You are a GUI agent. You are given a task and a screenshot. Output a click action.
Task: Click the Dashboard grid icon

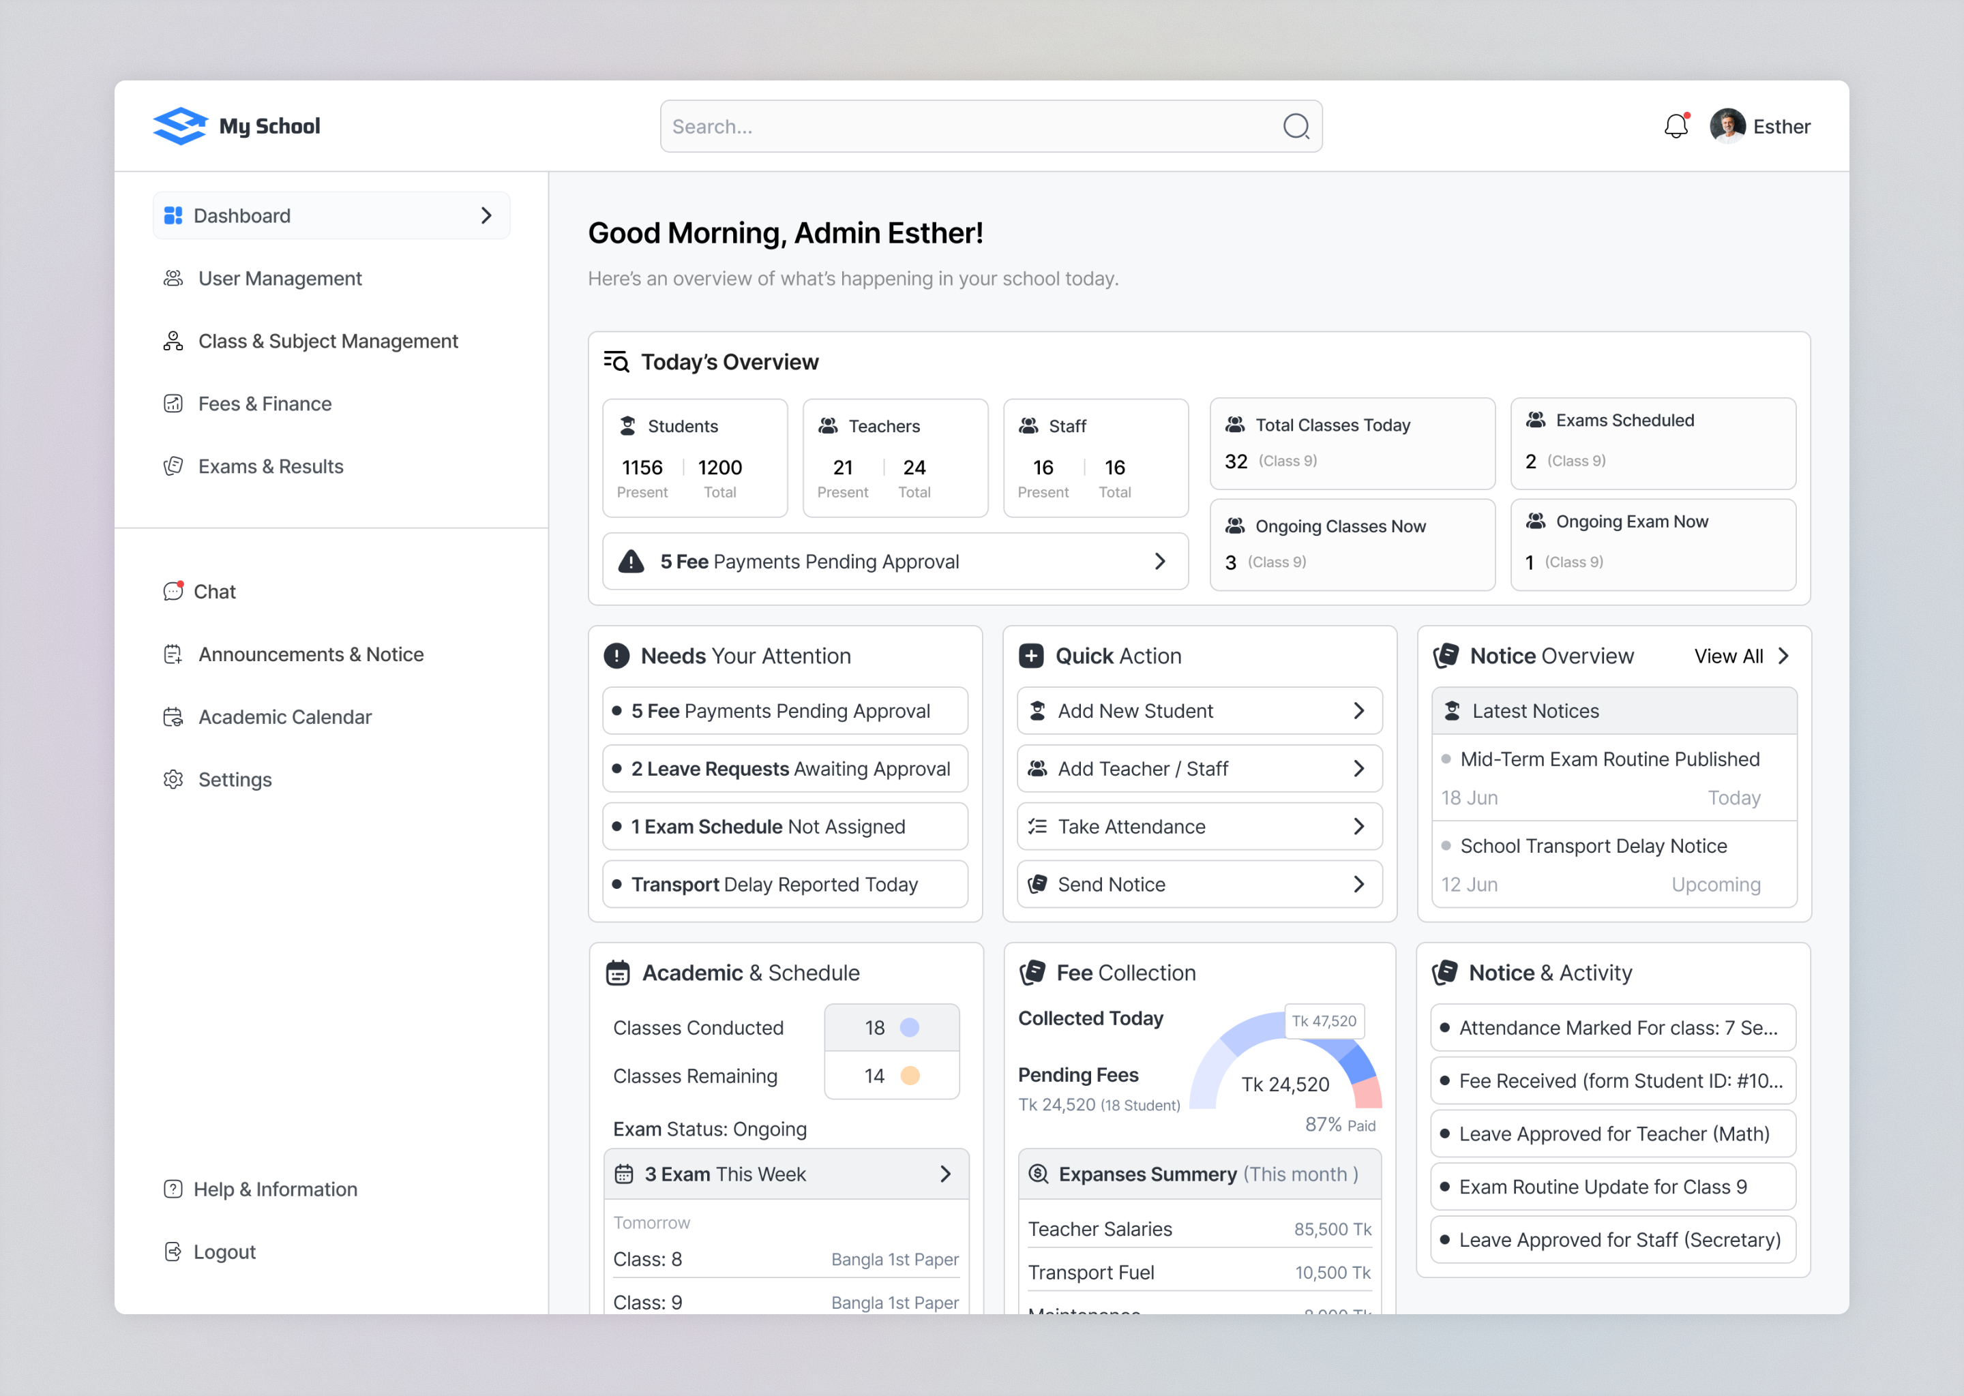coord(173,216)
